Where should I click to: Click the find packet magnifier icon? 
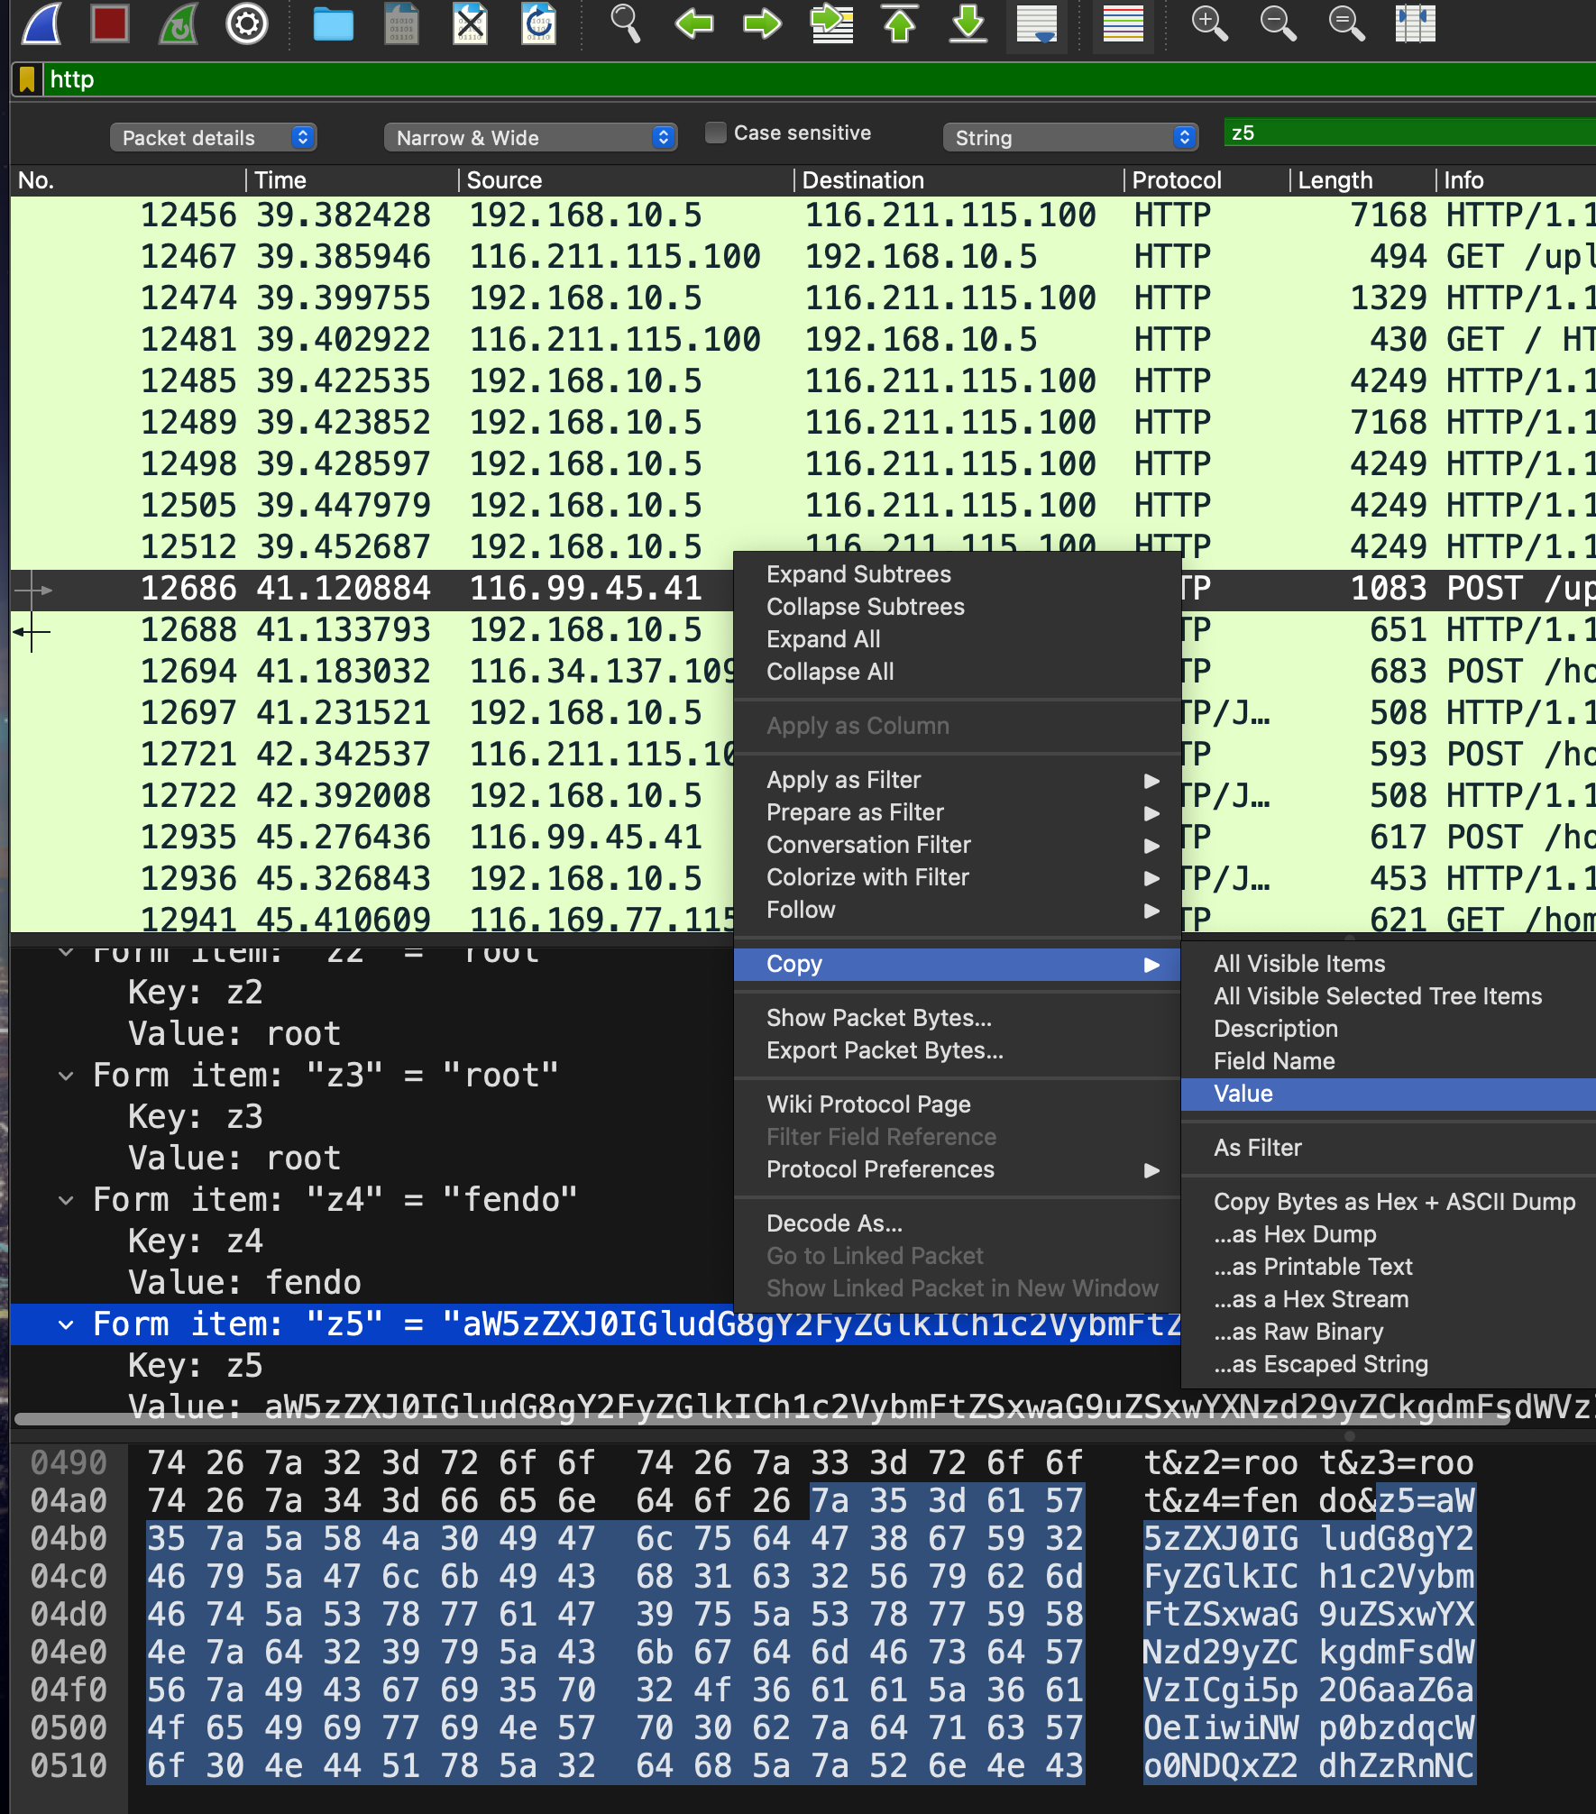625,24
